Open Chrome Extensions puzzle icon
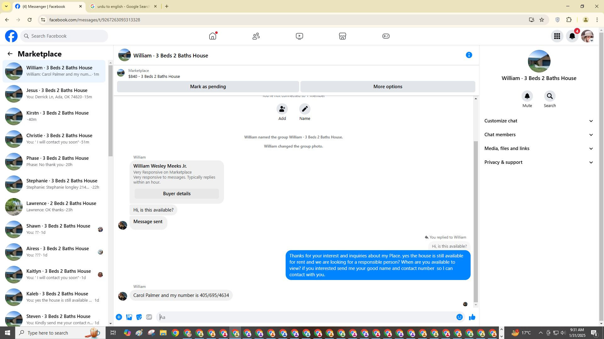Viewport: 604px width, 339px height. tap(569, 20)
